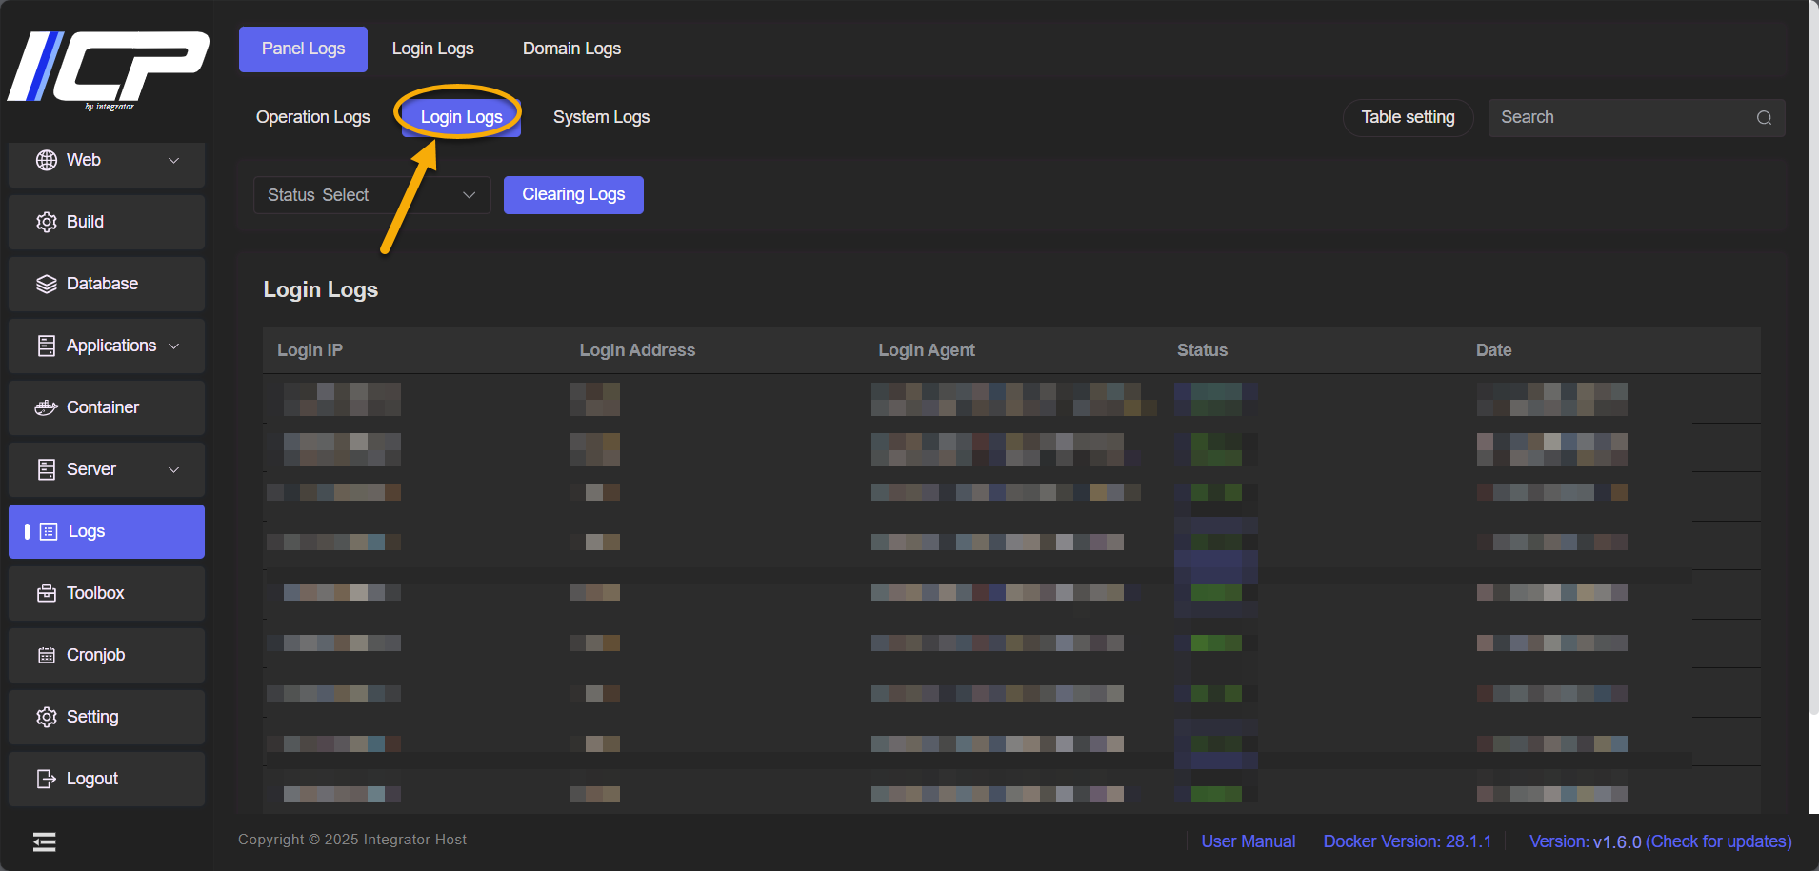This screenshot has width=1819, height=871.
Task: Click the Date column header
Action: pyautogui.click(x=1493, y=350)
